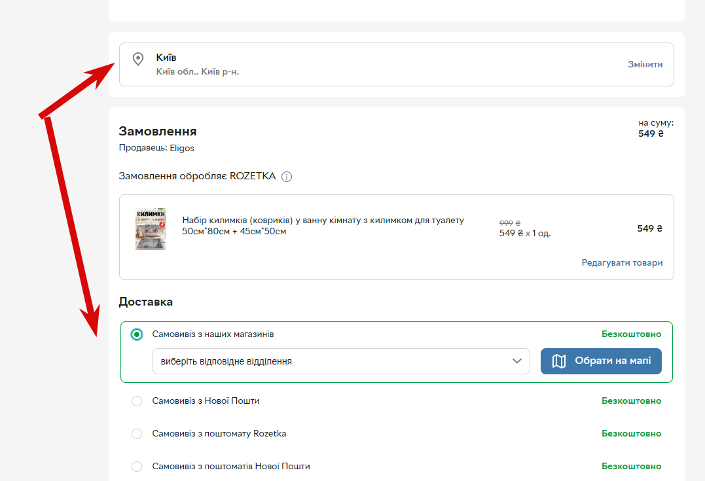Click the 'Обрати на мапі' button label

[x=613, y=361]
